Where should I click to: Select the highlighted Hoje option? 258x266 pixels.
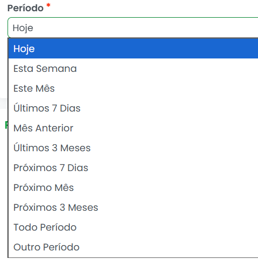tap(133, 49)
